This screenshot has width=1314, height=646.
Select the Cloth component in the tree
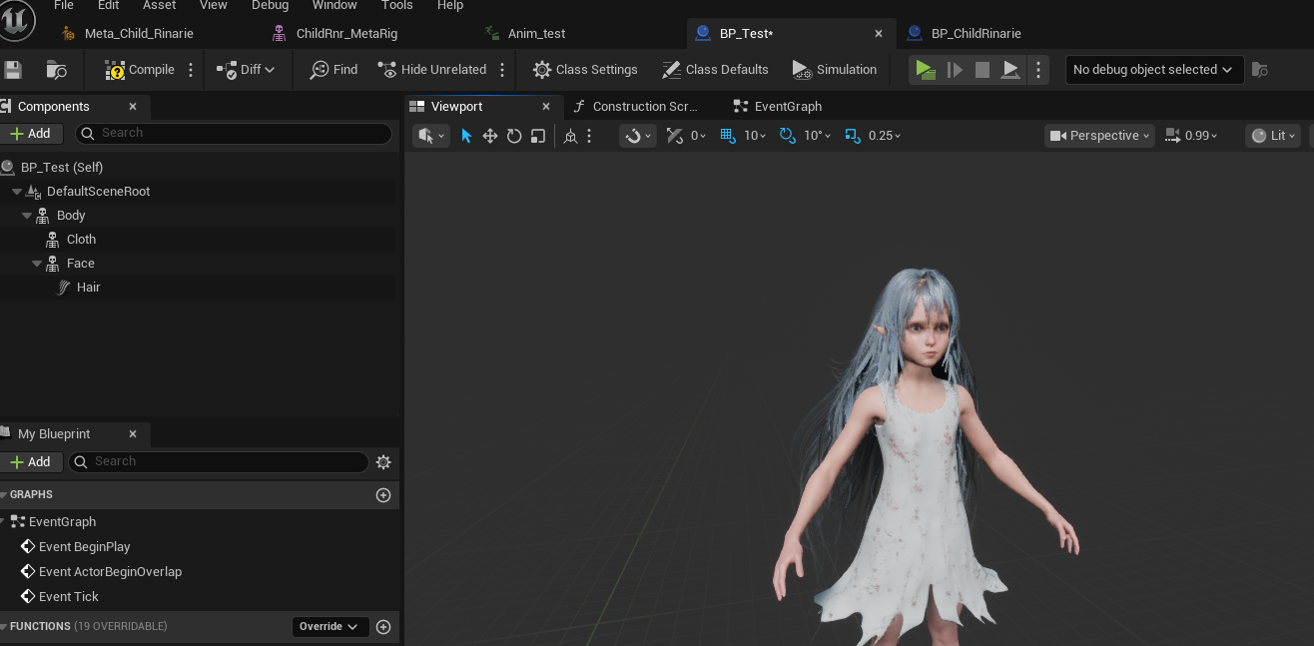tap(82, 239)
